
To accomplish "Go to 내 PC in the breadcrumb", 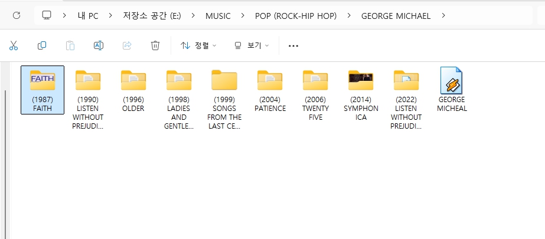I will coord(89,16).
